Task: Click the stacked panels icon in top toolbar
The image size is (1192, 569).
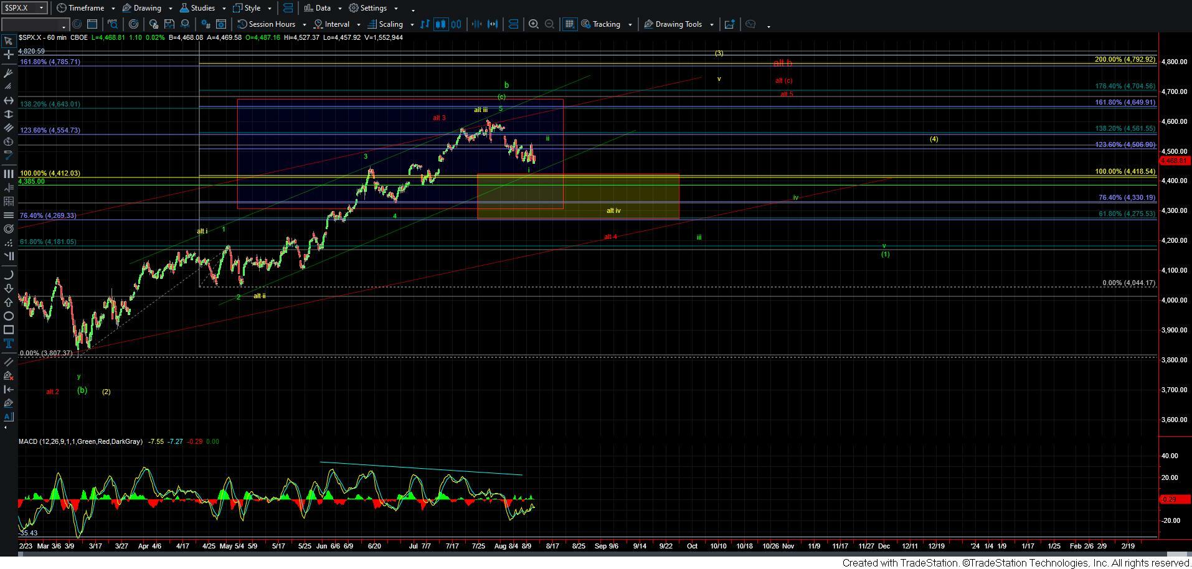Action: pos(288,8)
